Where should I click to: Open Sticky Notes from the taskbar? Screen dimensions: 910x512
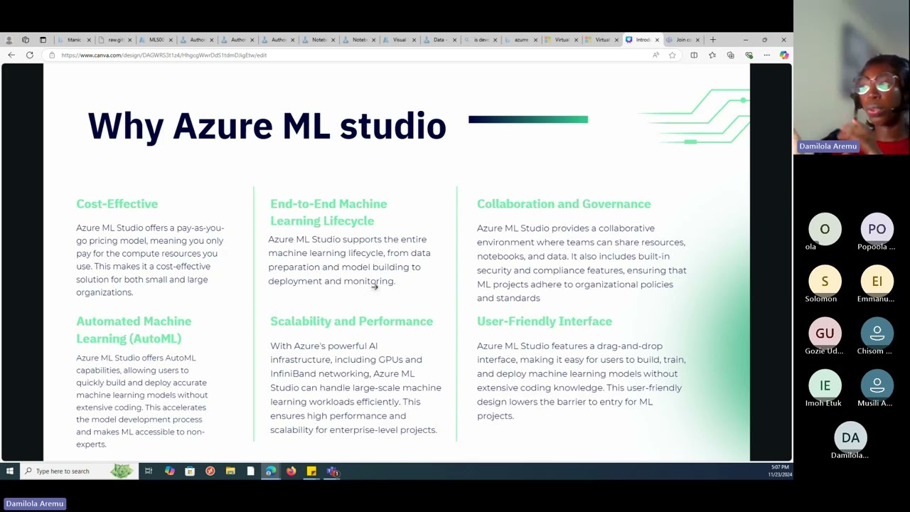(311, 471)
